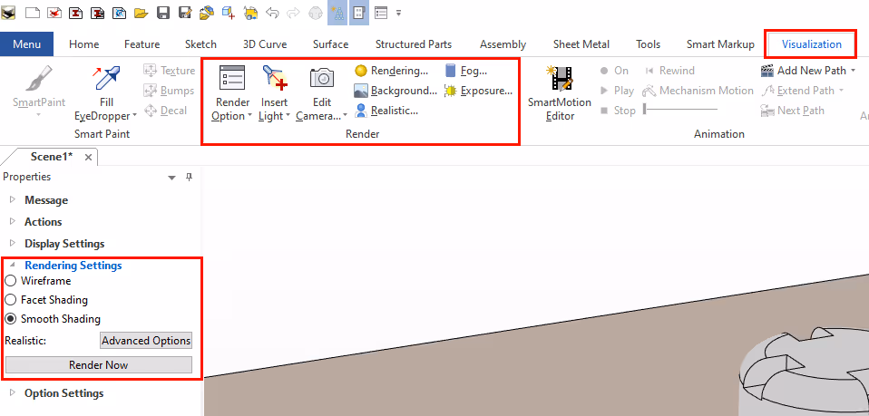869x416 pixels.
Task: Click the animation On button
Action: coord(614,71)
